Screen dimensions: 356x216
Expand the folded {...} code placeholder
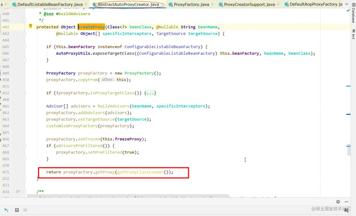click(150, 93)
